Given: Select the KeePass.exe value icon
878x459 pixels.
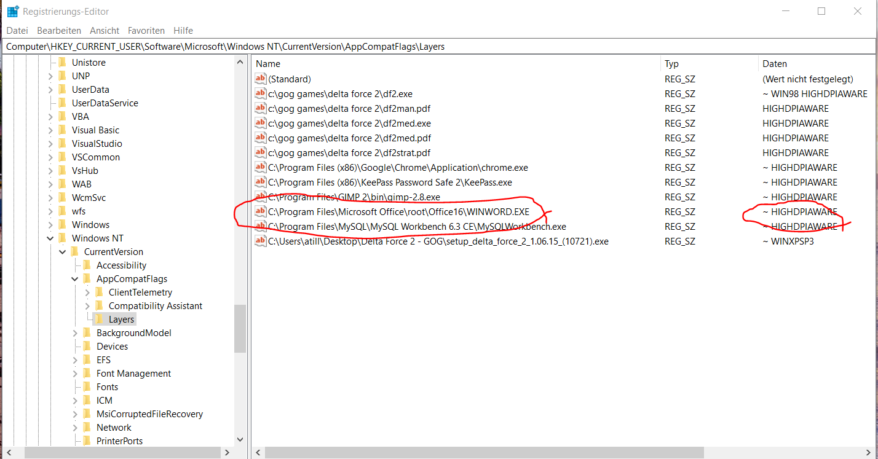Looking at the screenshot, I should point(261,182).
